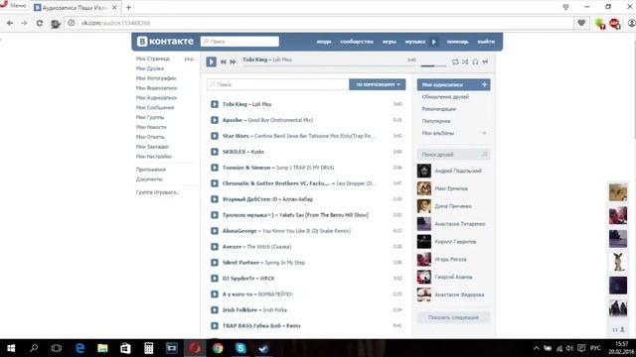The image size is (636, 357).
Task: Open 'Документы' in left menu
Action: click(149, 179)
